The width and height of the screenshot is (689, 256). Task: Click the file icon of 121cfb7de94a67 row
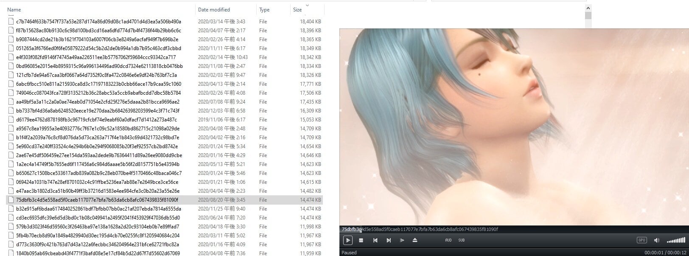(x=11, y=75)
